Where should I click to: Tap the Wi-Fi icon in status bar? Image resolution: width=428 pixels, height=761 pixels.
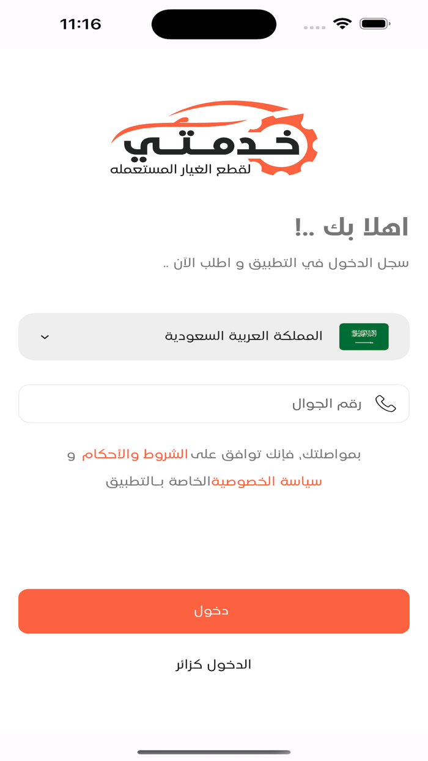[x=341, y=24]
